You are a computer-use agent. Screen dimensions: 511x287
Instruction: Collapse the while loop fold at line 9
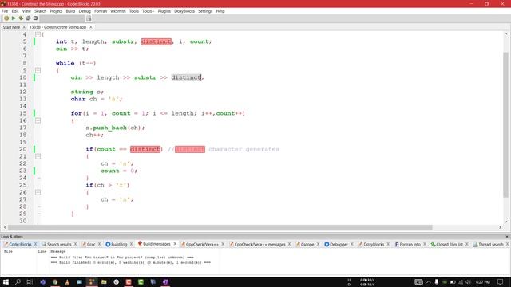point(38,70)
